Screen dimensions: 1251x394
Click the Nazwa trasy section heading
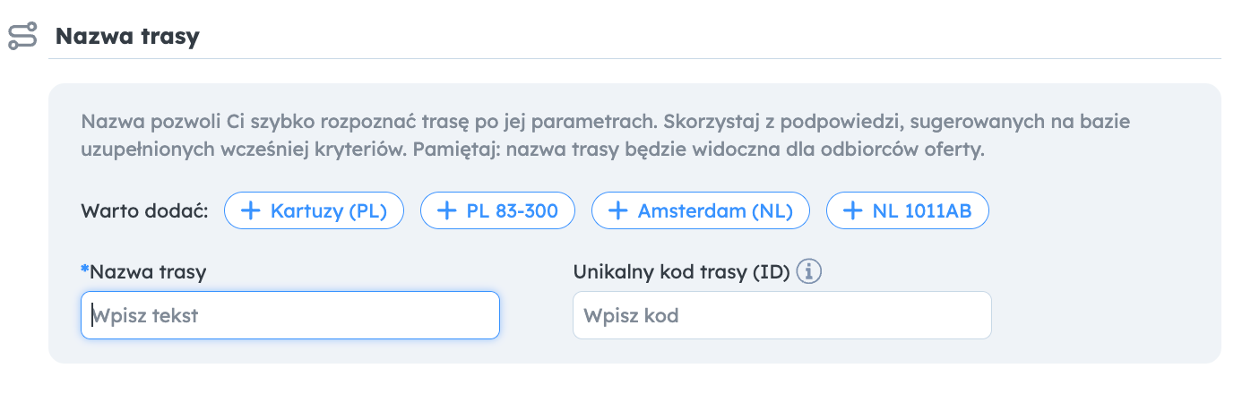127,37
